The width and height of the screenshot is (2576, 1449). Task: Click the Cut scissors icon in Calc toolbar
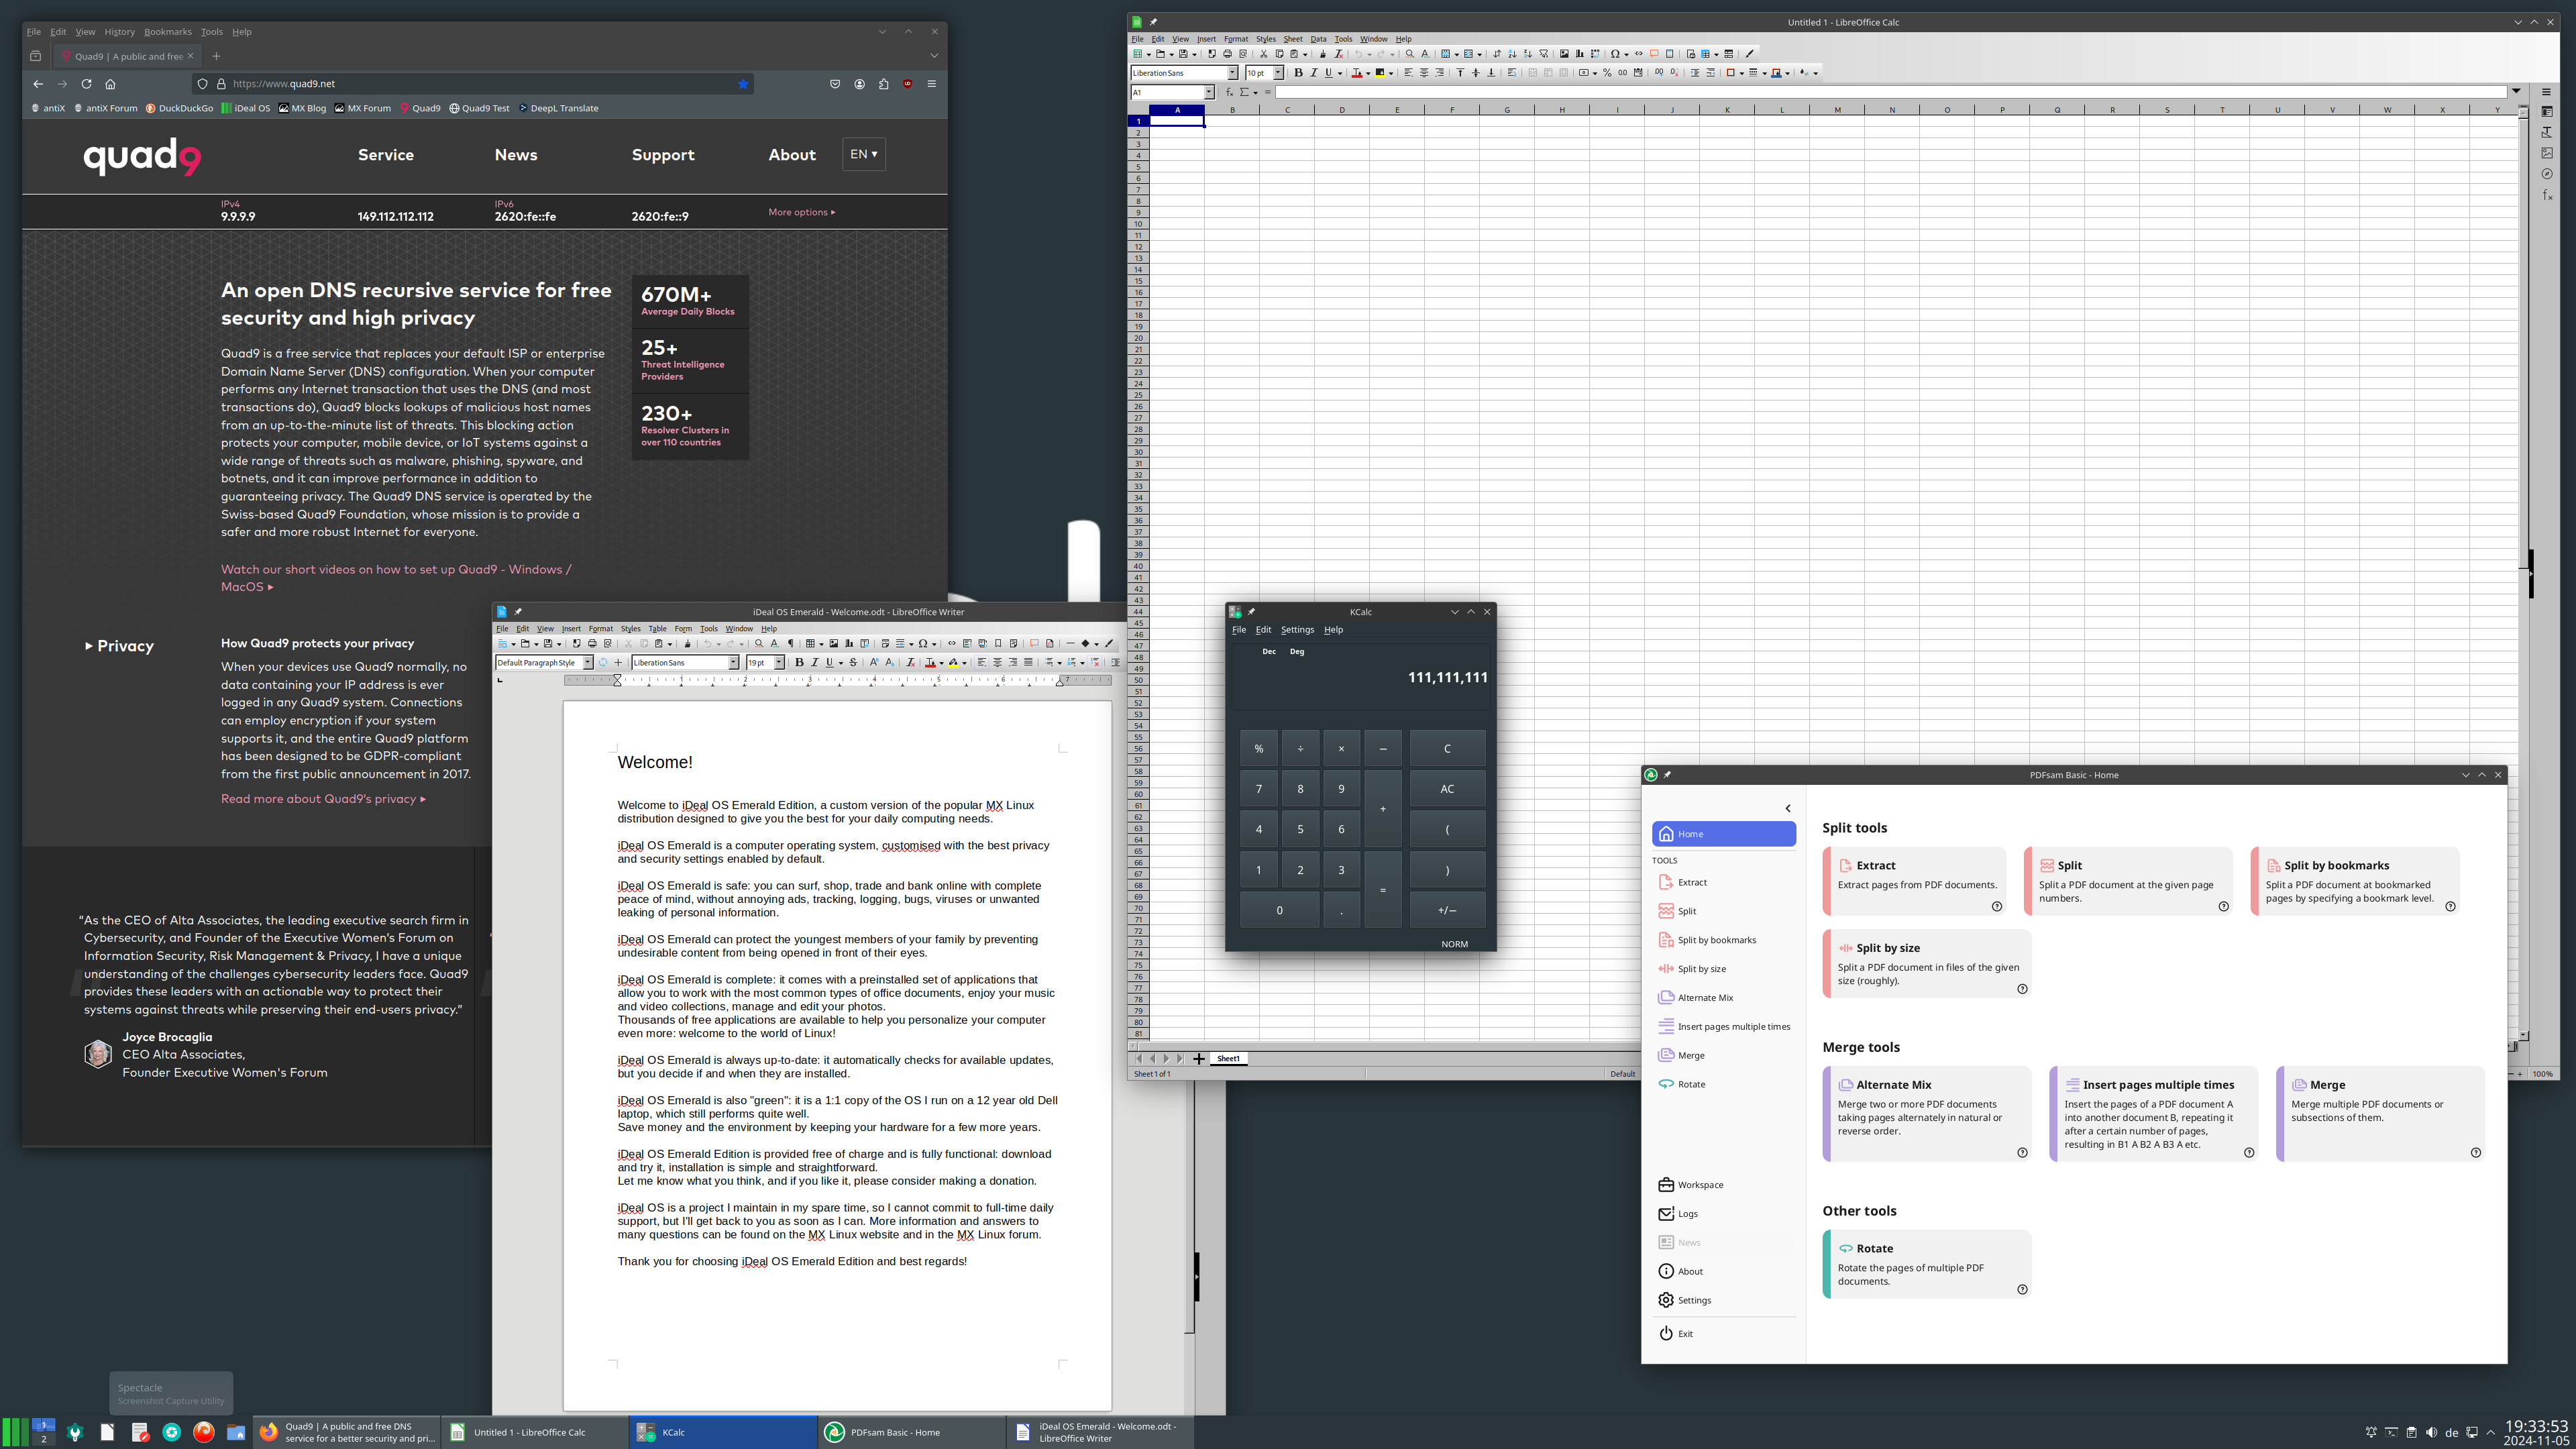pos(1264,54)
